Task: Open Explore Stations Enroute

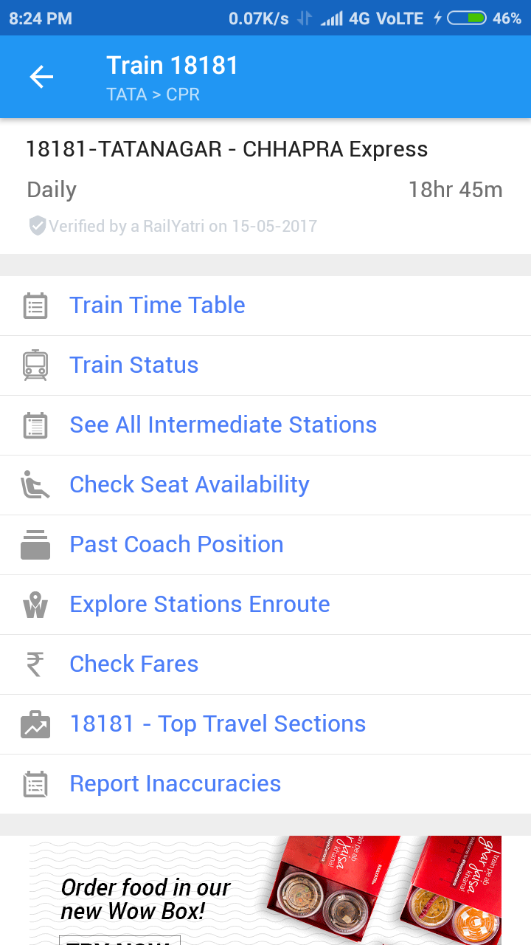Action: 199,605
